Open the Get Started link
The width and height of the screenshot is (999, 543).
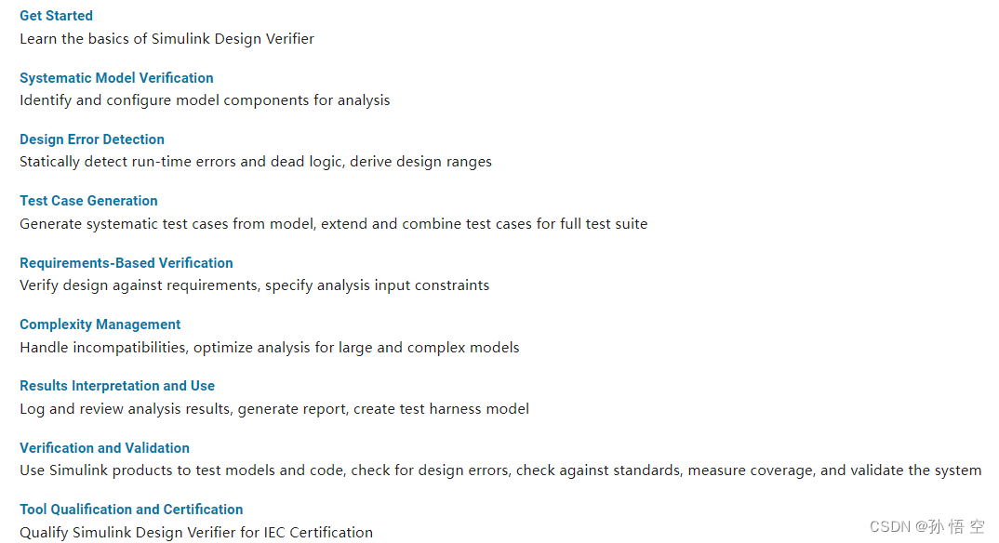coord(56,16)
